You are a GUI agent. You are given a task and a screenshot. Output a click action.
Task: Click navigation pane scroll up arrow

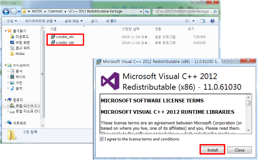(43, 28)
